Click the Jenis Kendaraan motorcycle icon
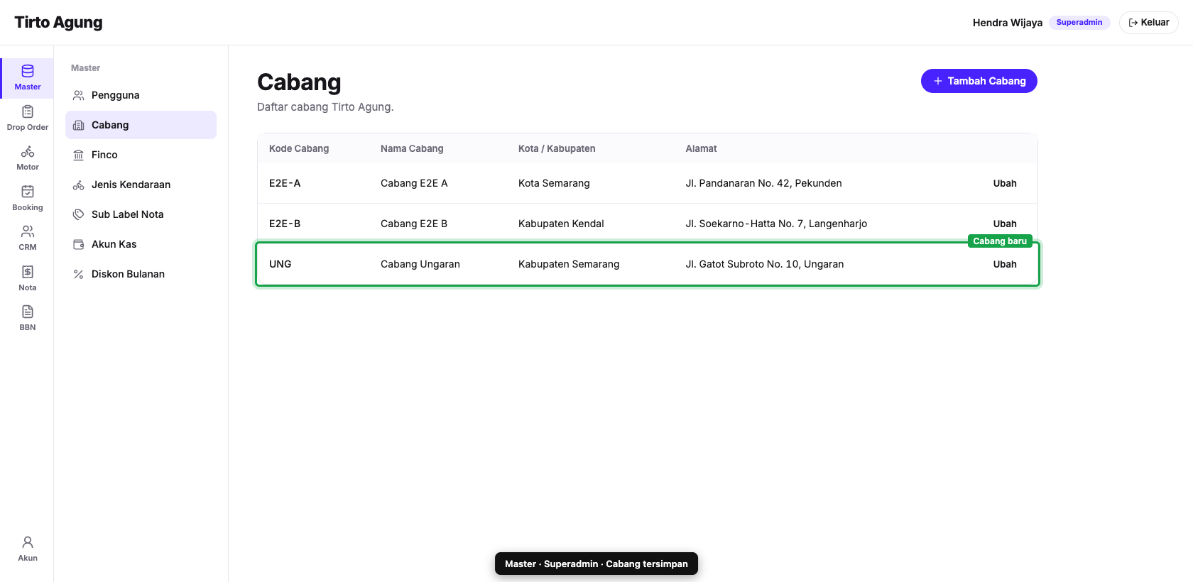Image resolution: width=1193 pixels, height=582 pixels. click(79, 185)
